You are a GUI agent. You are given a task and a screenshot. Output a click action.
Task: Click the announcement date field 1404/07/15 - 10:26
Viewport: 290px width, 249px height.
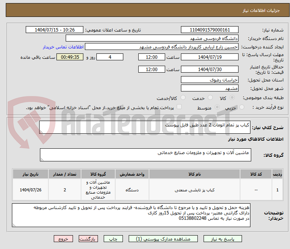tap(55, 30)
